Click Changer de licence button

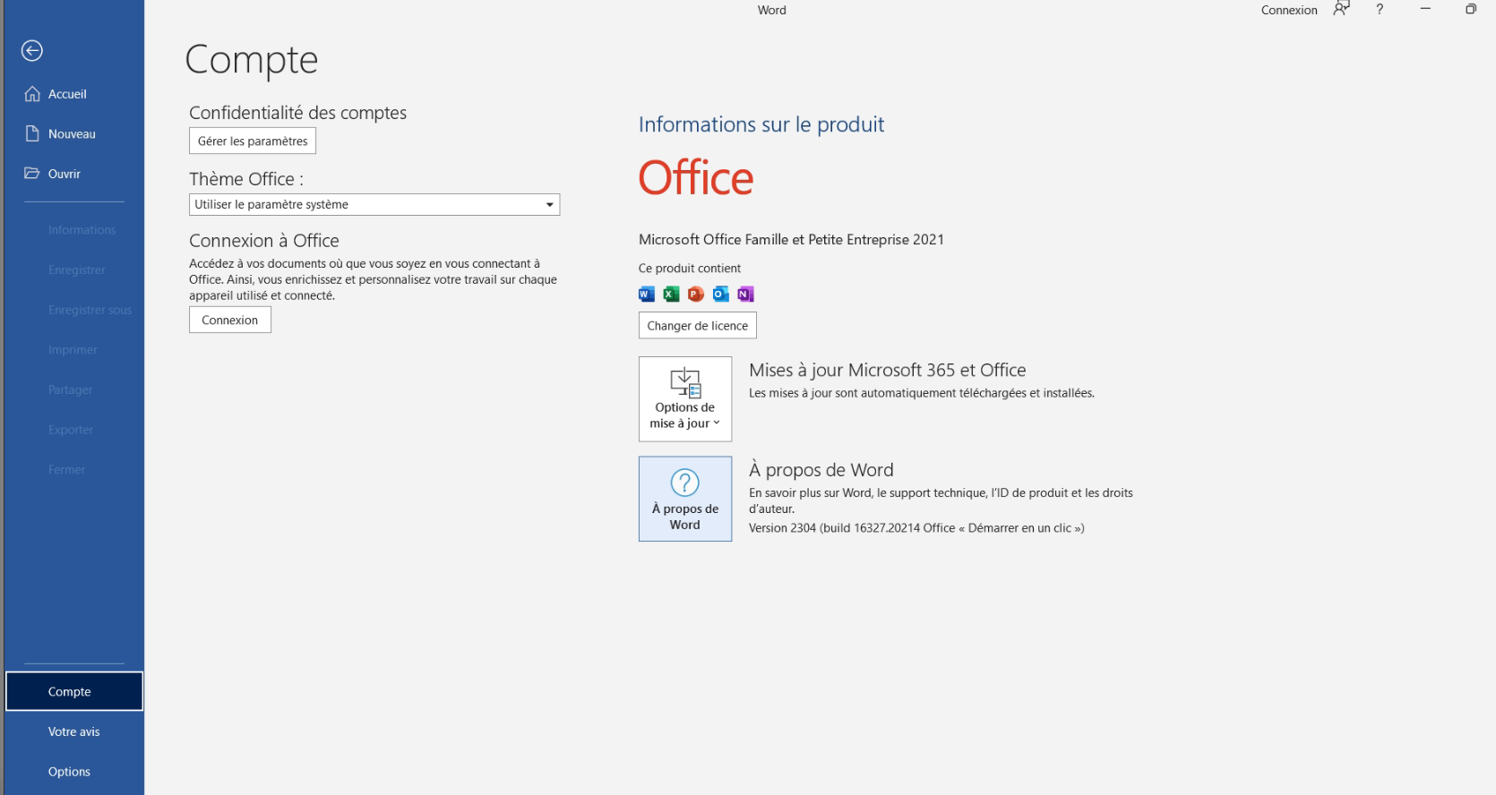[x=697, y=326]
